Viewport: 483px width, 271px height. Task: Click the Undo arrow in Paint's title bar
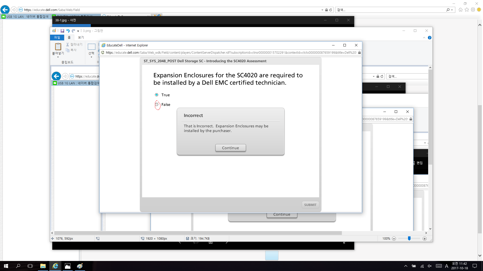[68, 31]
